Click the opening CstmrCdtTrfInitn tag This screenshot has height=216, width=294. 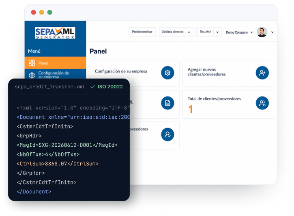coord(45,126)
